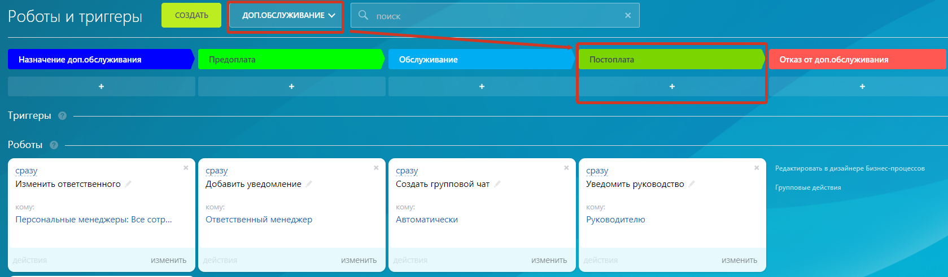948x277 pixels.
Task: Select the Постоплата stage
Action: 672,59
